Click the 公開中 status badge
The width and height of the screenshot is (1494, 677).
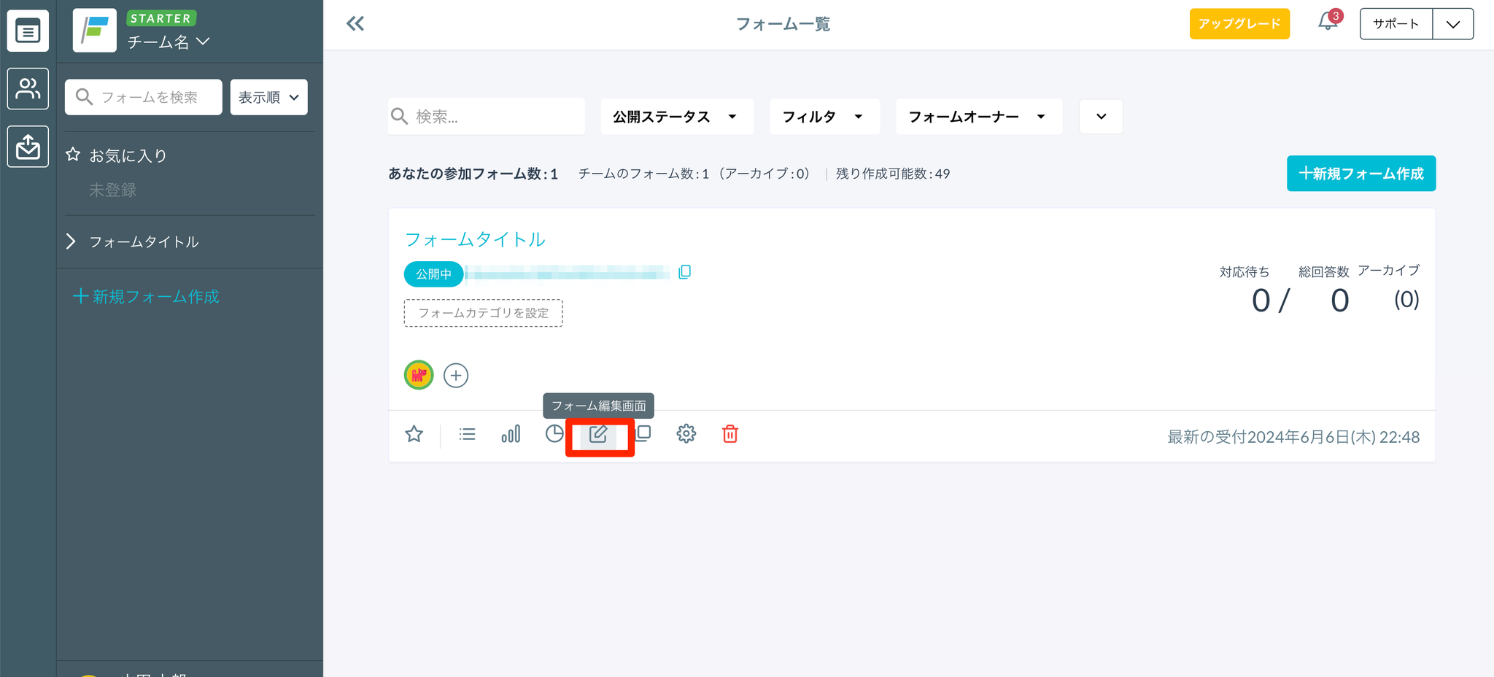pyautogui.click(x=433, y=274)
